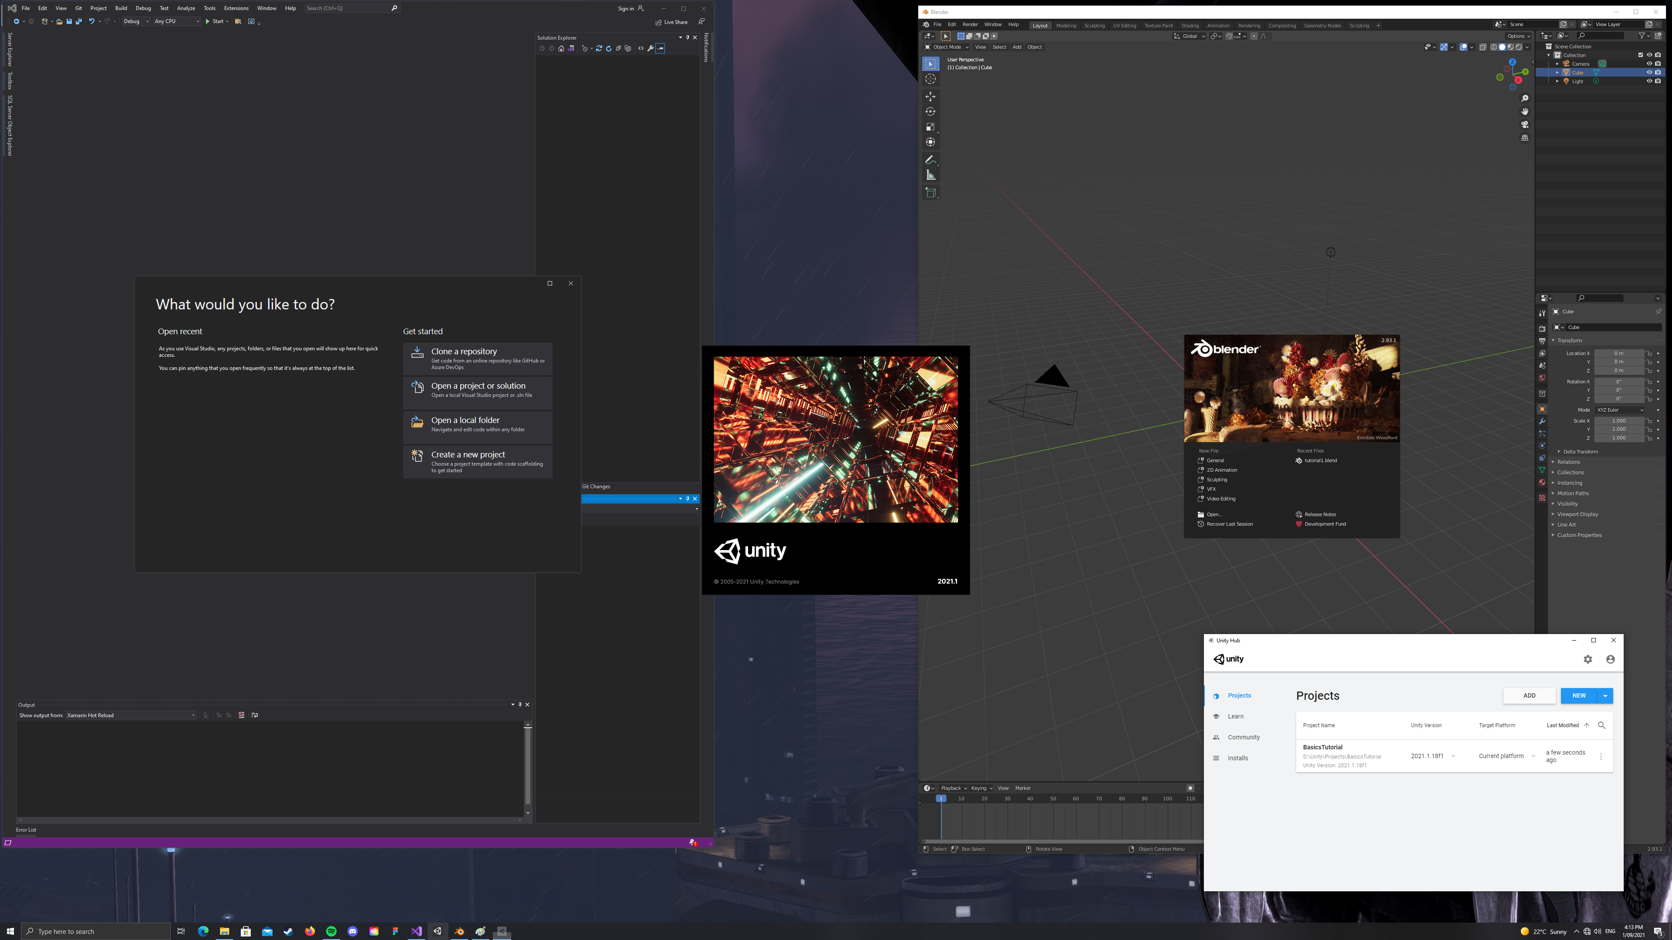Open Unity Hub account icon

point(1610,659)
